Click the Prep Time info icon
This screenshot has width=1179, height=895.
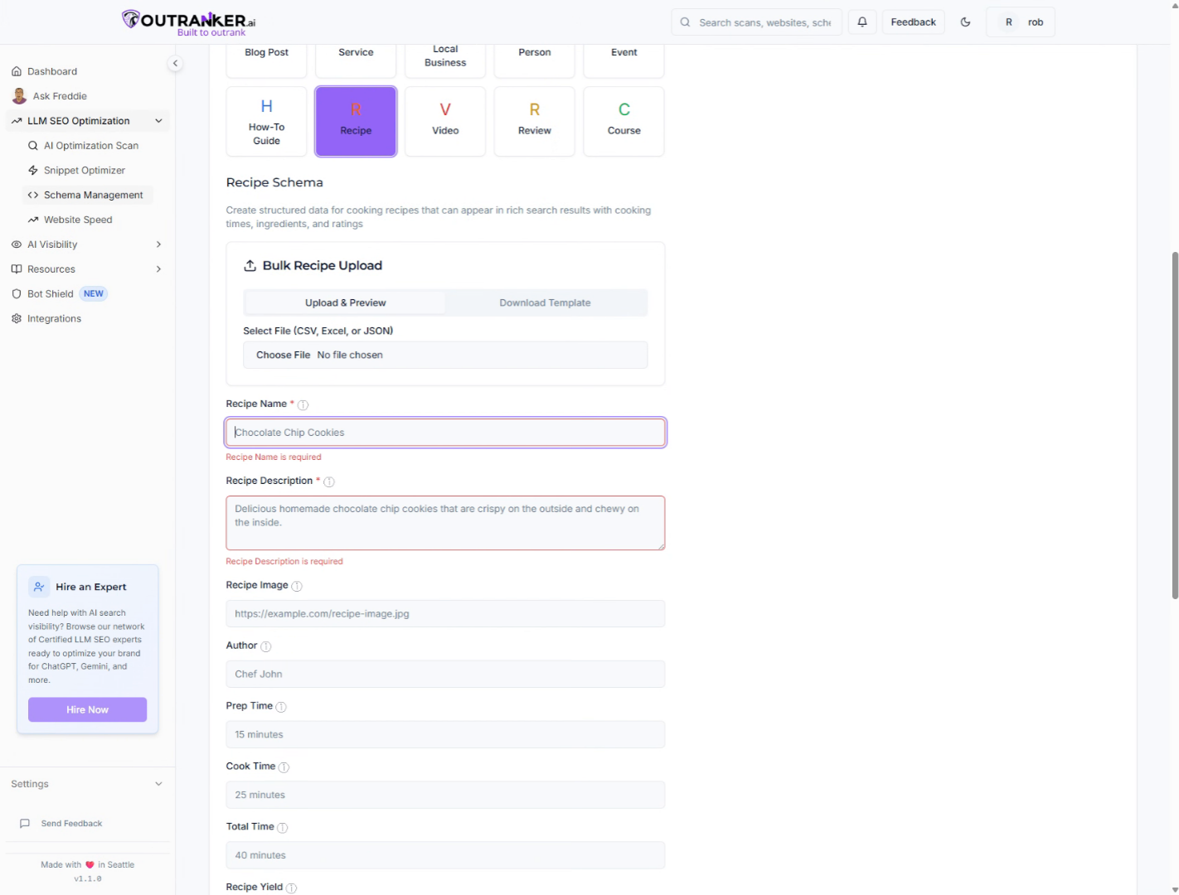tap(281, 707)
